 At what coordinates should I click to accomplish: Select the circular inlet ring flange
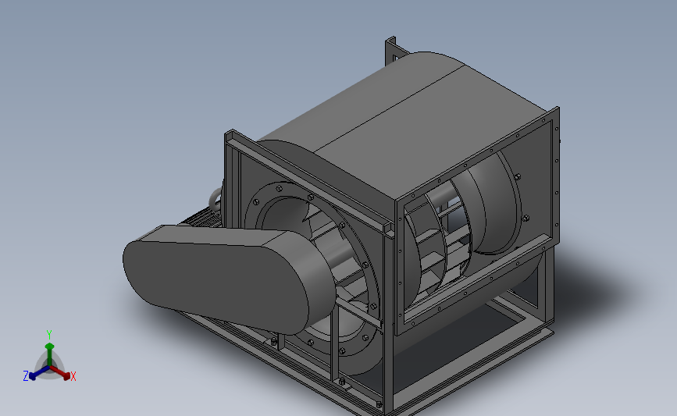tap(312, 270)
